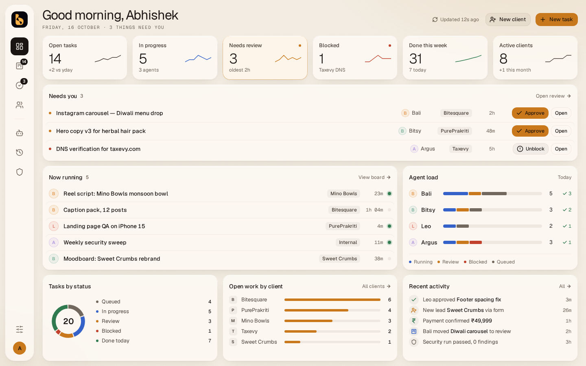The image size is (586, 366).
Task: Approve Hero copy v3 for herbal hair pack
Action: point(530,131)
